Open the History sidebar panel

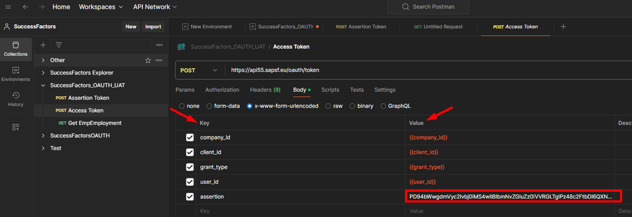point(16,99)
